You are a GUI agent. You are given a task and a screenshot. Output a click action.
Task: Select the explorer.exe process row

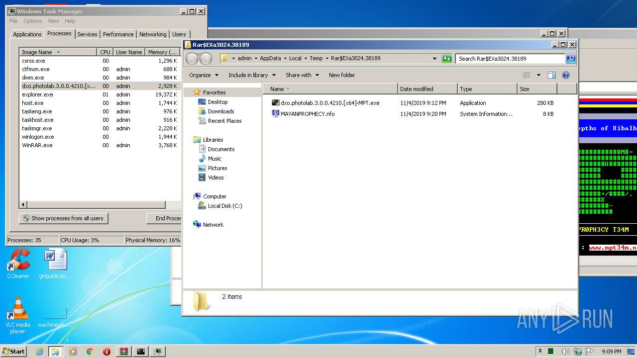point(100,94)
